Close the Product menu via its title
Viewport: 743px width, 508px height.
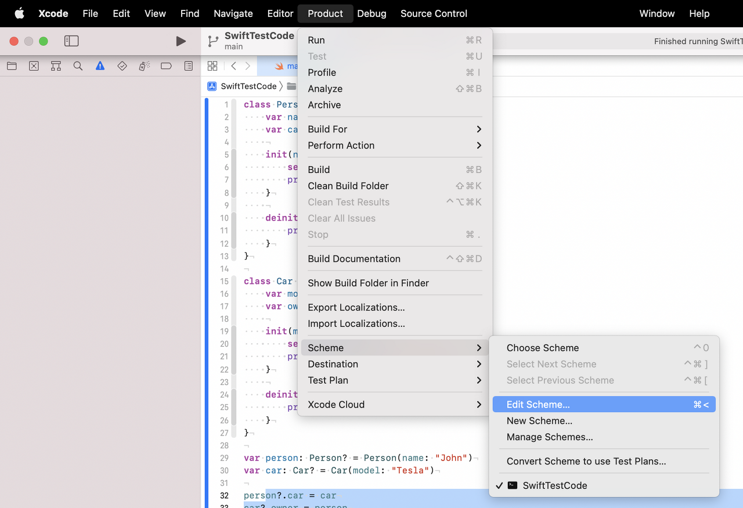click(325, 13)
